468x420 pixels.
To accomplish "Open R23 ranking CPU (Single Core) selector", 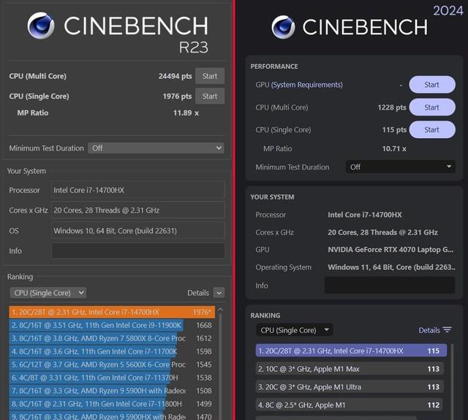I will click(x=48, y=293).
